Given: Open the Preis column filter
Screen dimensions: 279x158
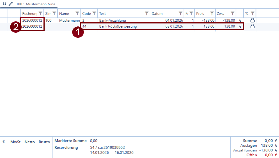Looking at the screenshot, I should 212,13.
